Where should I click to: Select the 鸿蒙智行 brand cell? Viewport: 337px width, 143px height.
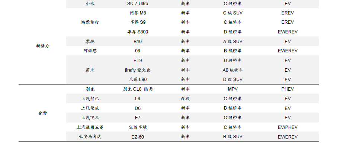point(90,22)
